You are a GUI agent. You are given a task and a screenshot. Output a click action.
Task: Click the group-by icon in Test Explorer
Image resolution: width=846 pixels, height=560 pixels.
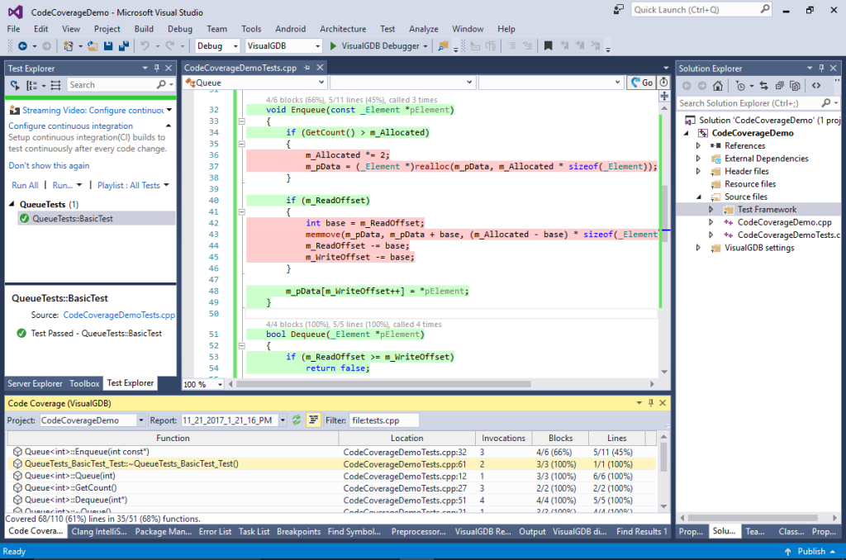31,84
